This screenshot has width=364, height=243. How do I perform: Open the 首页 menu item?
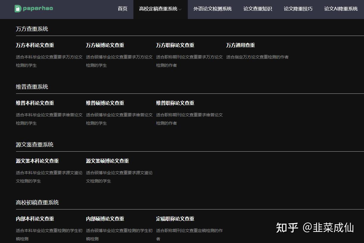122,9
